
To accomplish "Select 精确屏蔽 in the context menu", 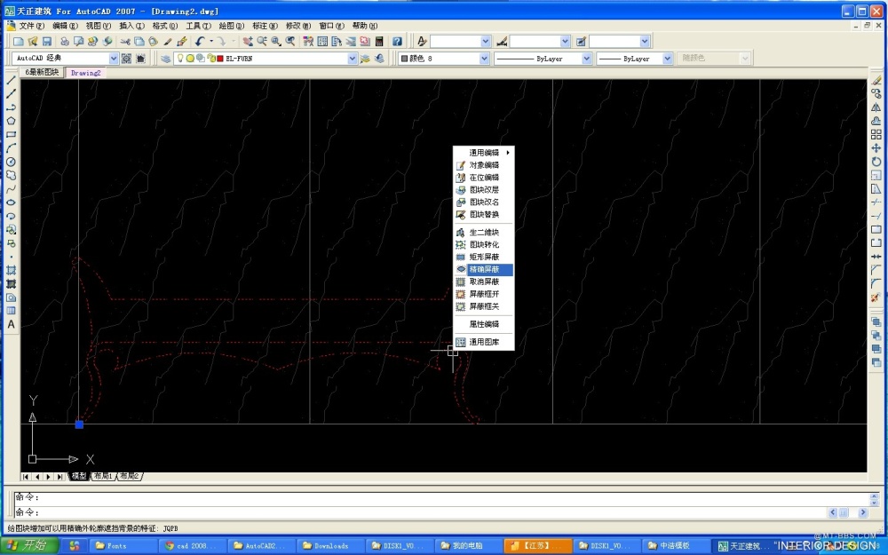I will coord(484,270).
